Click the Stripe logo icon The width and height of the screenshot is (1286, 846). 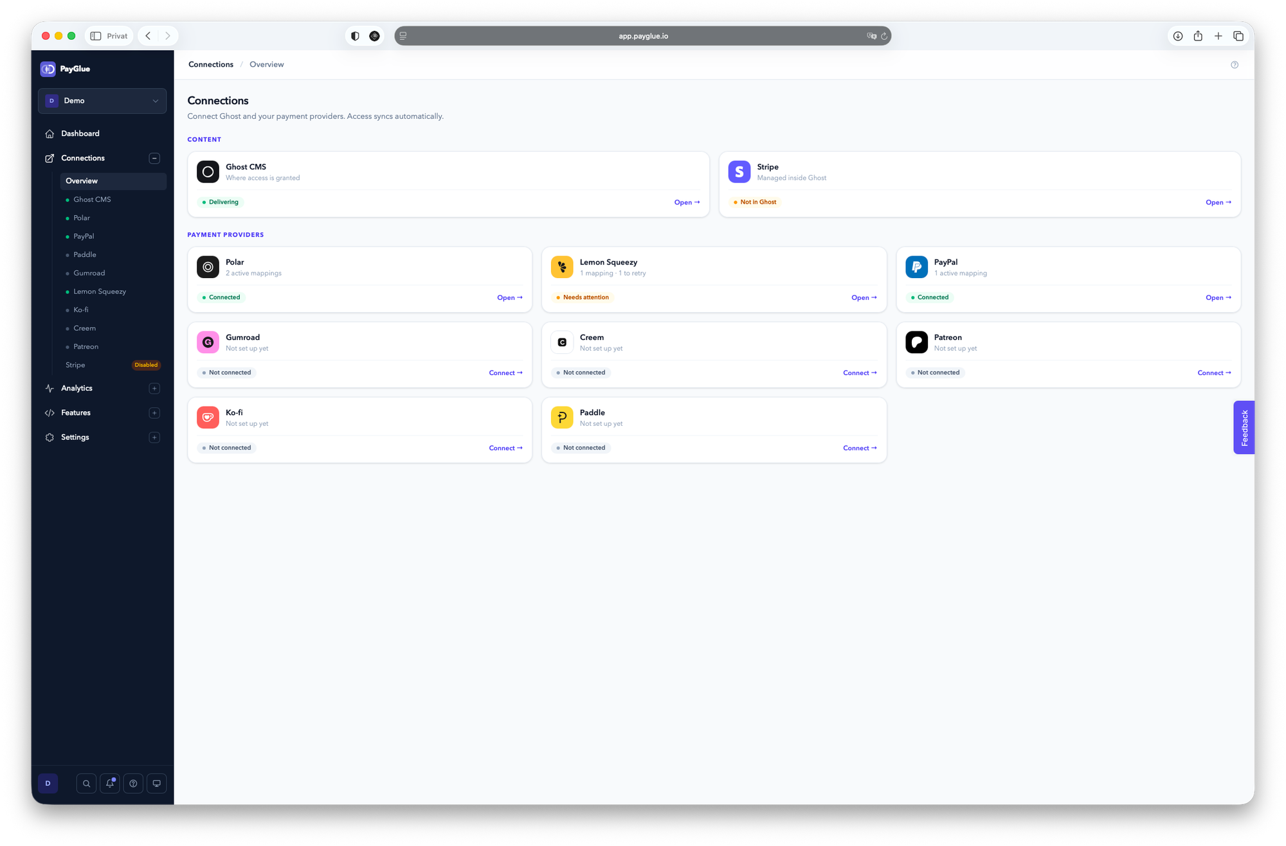point(739,172)
